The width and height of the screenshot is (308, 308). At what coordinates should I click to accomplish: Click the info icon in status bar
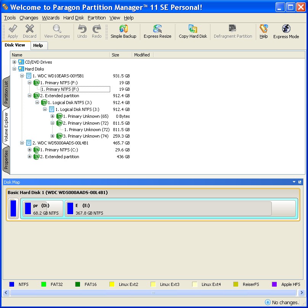(x=268, y=302)
